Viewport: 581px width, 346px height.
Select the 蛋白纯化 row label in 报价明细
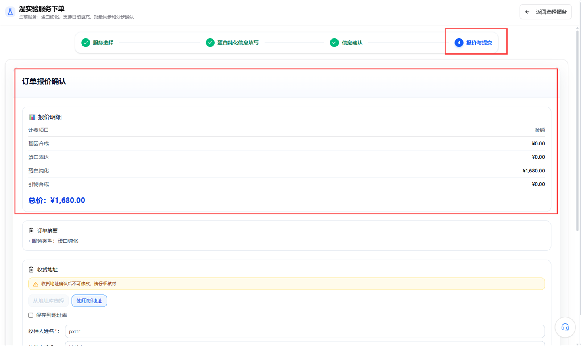point(38,171)
